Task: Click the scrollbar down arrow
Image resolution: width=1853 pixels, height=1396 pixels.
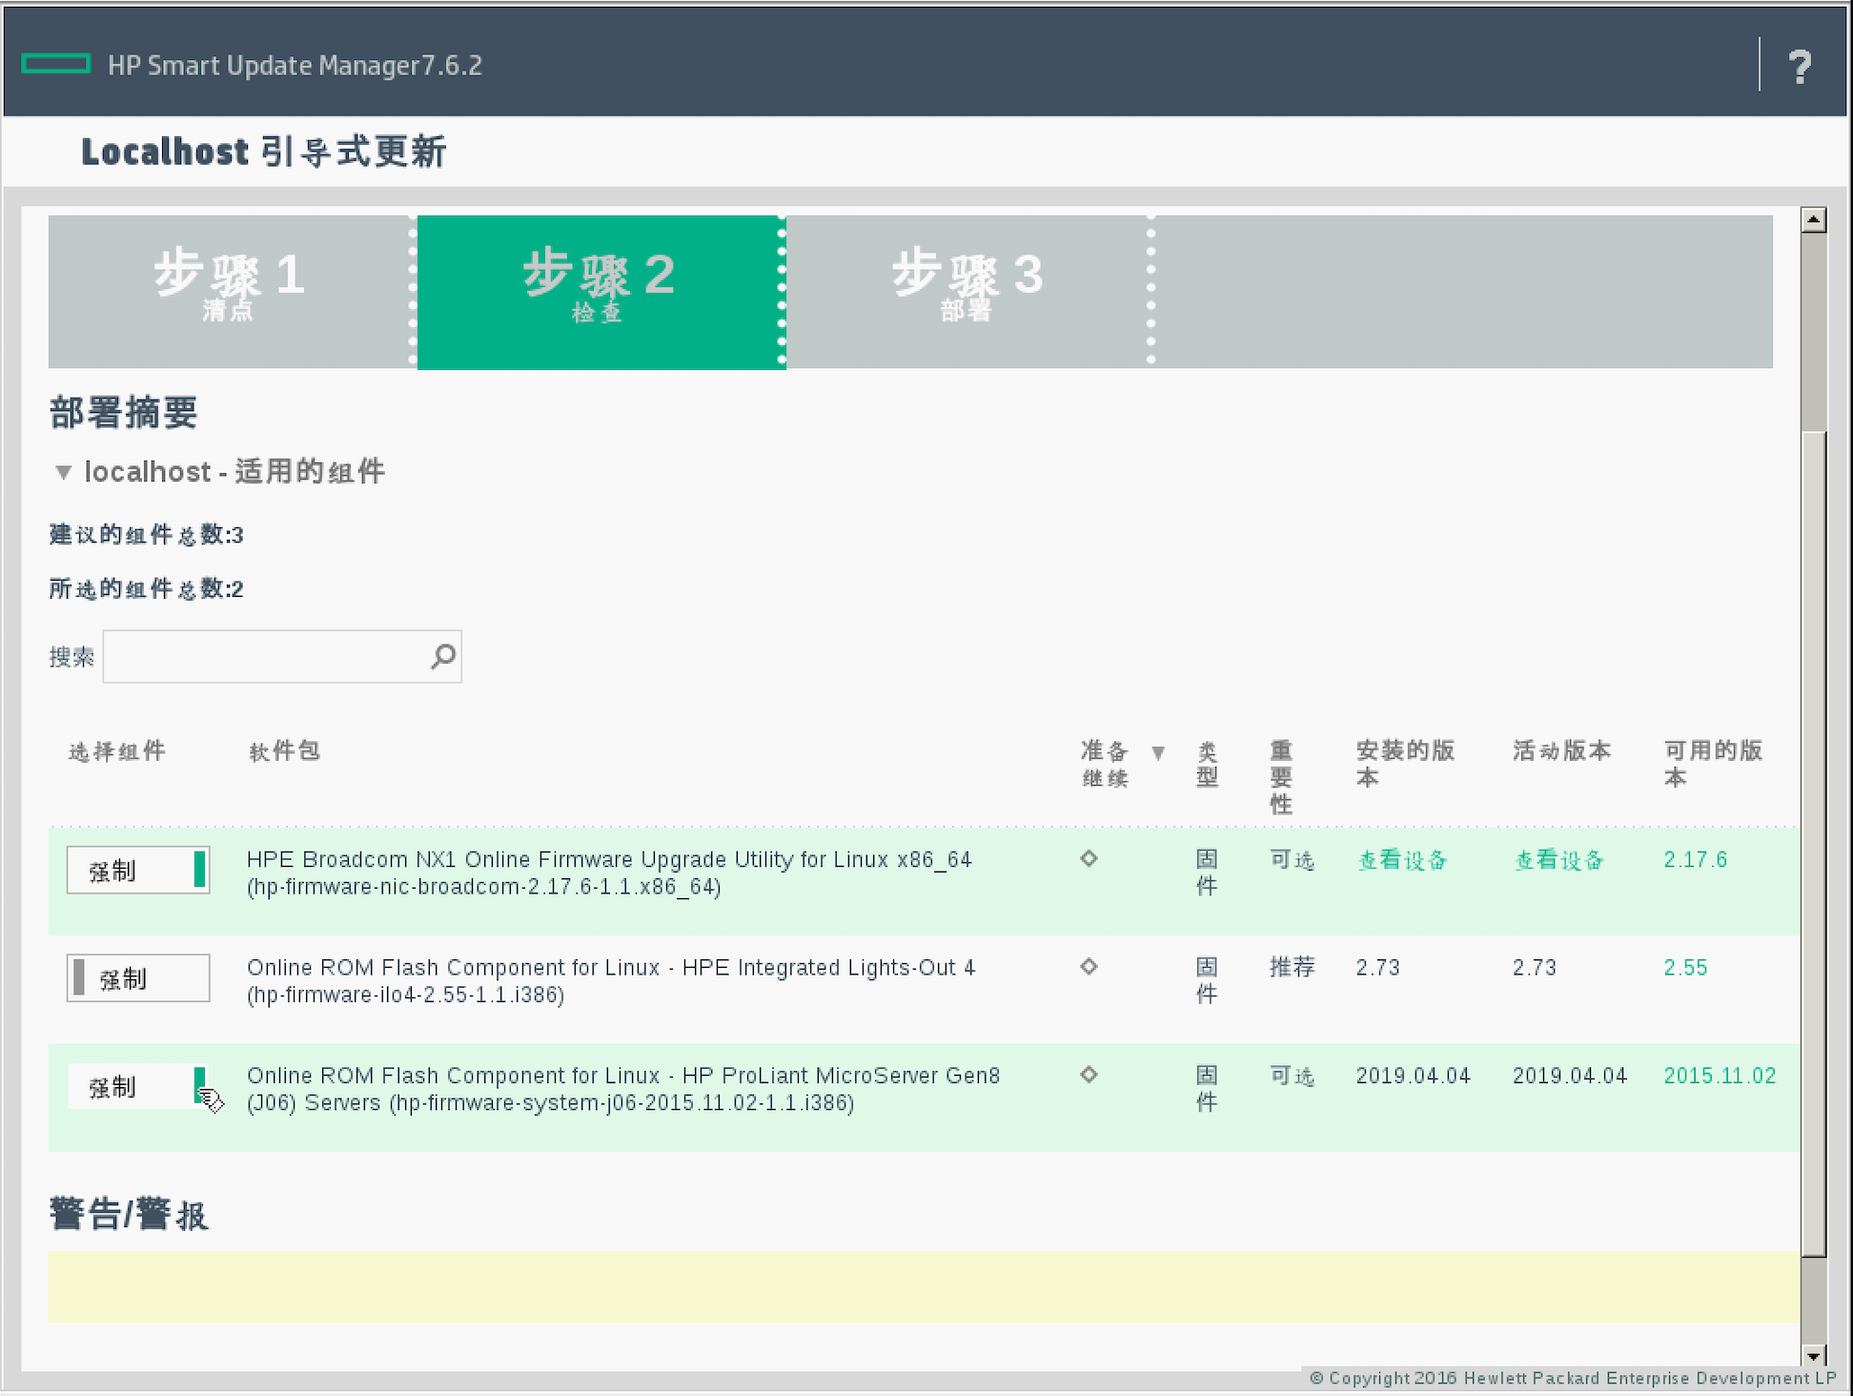Action: pyautogui.click(x=1813, y=1355)
